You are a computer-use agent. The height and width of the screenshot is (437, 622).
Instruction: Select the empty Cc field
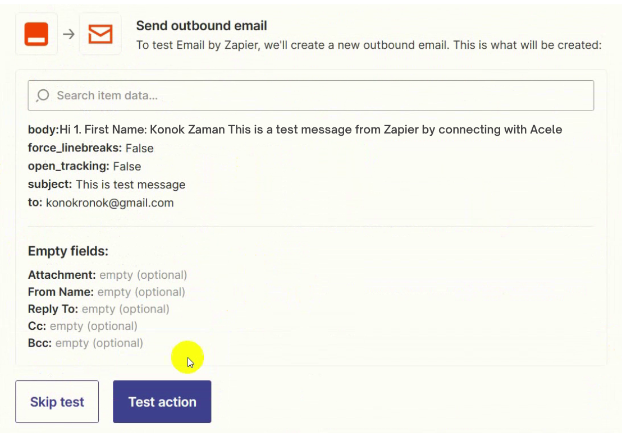[x=83, y=326]
